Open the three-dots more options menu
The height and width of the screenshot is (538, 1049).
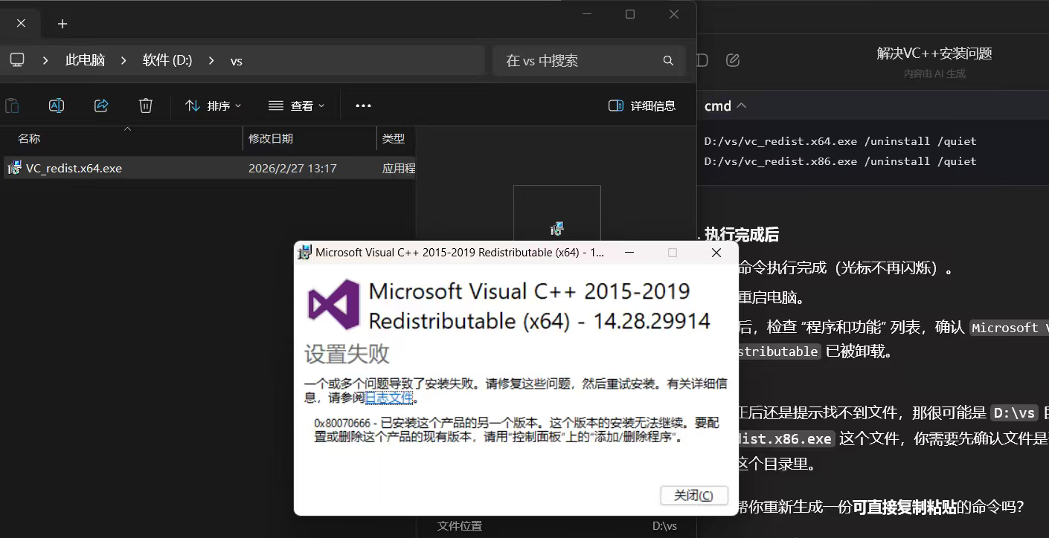tap(363, 106)
